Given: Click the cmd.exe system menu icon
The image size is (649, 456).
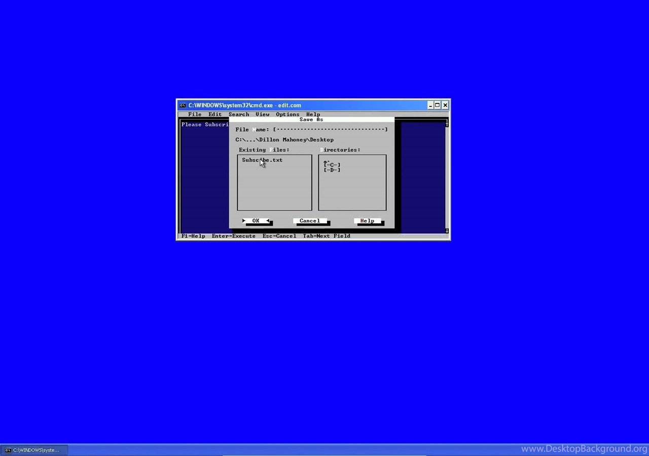Looking at the screenshot, I should tap(183, 105).
